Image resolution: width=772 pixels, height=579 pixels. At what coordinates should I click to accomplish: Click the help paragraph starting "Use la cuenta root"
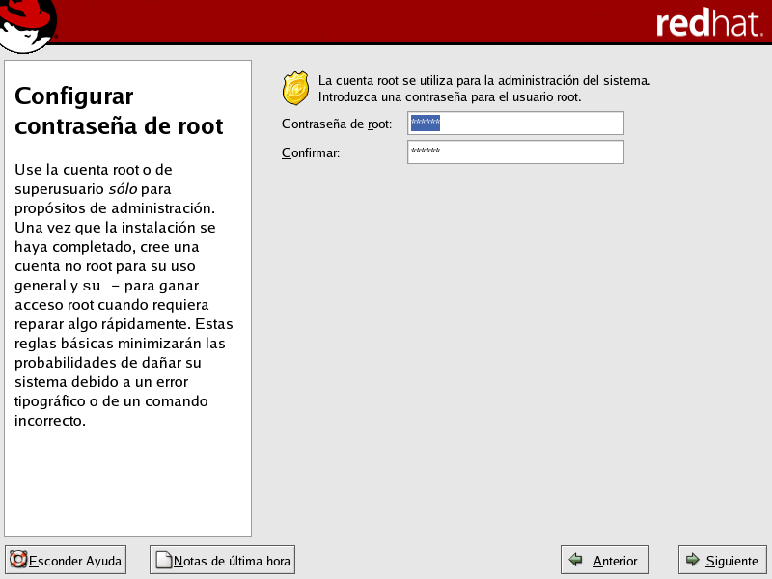(x=124, y=294)
